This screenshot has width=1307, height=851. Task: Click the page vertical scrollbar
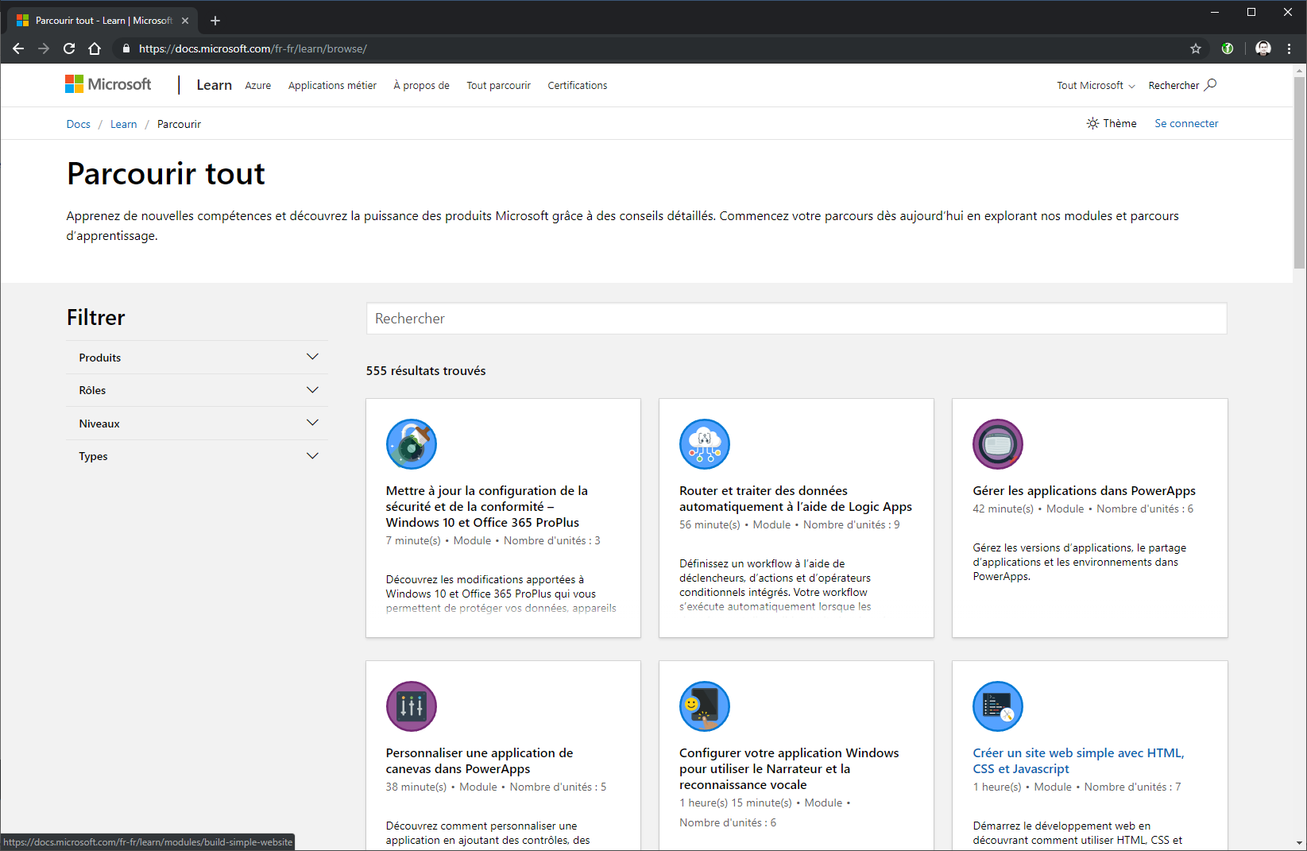click(1300, 172)
